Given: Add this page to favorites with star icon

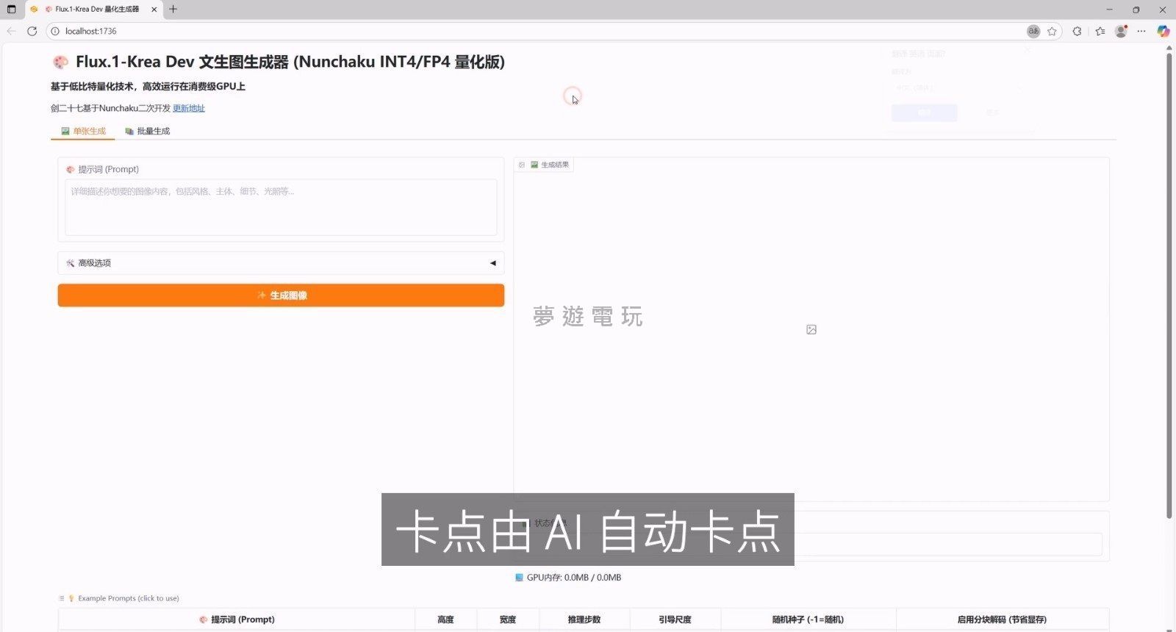Looking at the screenshot, I should (1052, 31).
